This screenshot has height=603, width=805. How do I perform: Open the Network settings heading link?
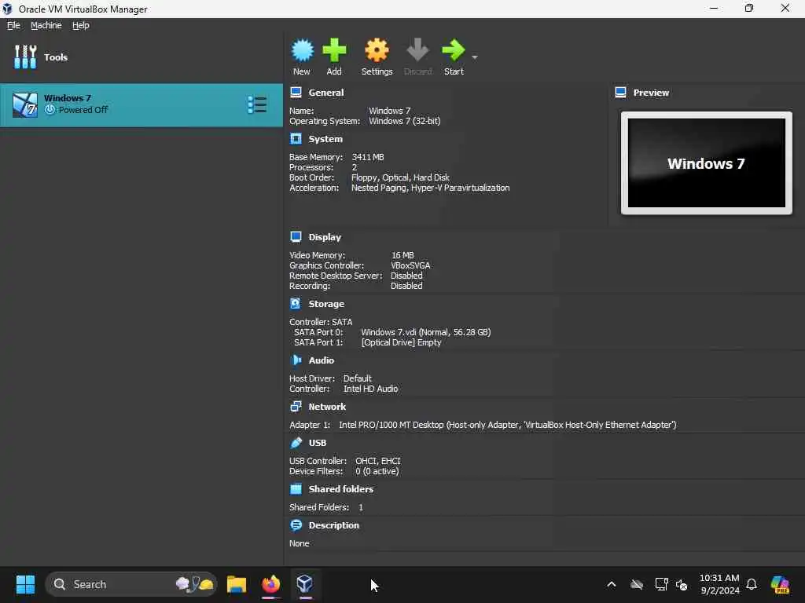[x=327, y=407]
